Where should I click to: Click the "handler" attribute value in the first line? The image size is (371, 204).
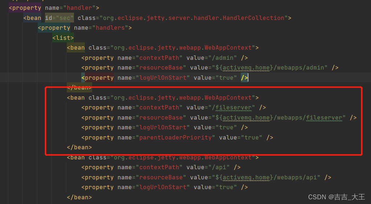point(79,8)
